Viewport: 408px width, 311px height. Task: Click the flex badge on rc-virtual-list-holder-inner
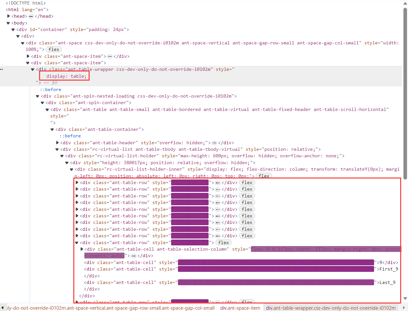tap(264, 176)
